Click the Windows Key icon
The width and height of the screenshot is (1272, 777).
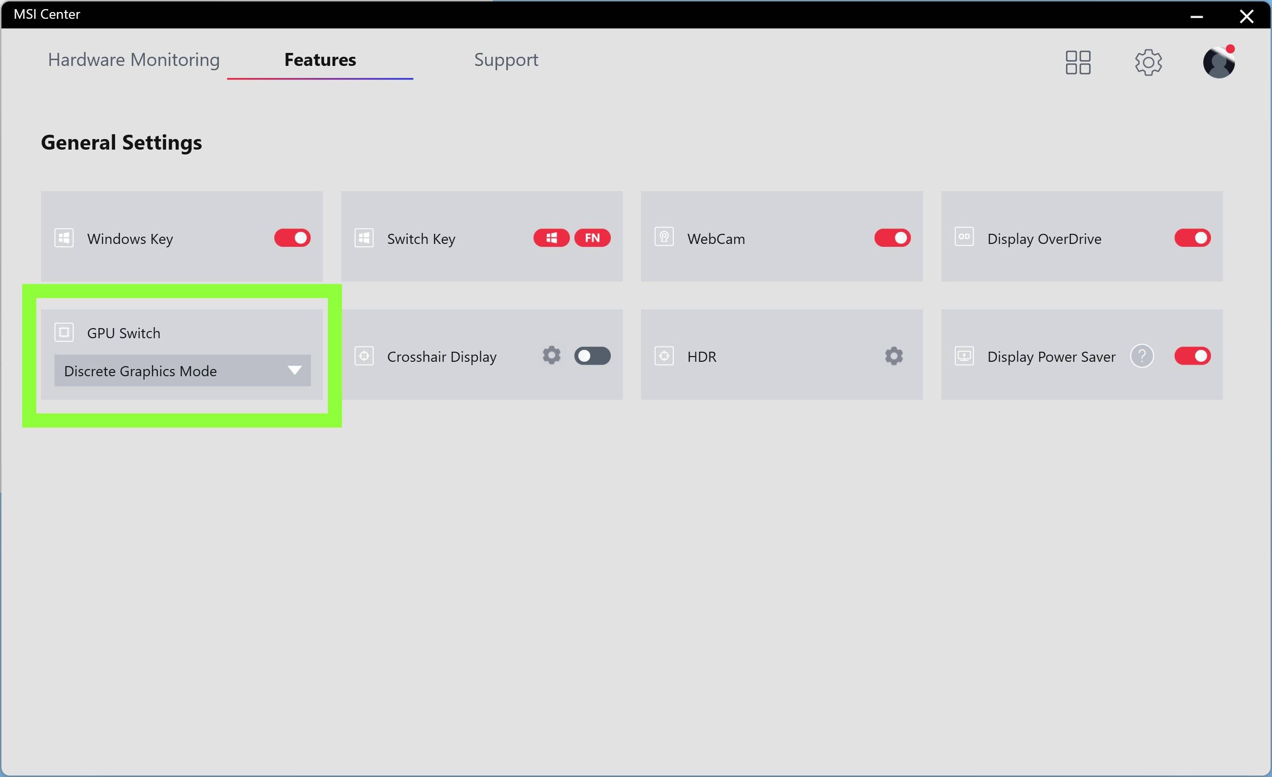click(x=64, y=238)
